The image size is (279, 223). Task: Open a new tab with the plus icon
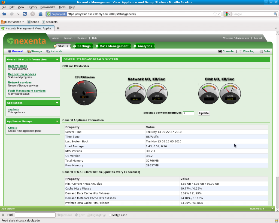(x=58, y=28)
